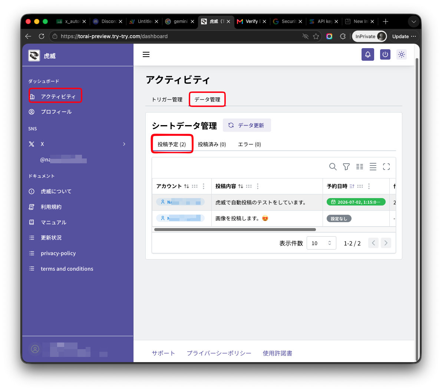
Task: Click the サポート footer link
Action: coord(163,353)
